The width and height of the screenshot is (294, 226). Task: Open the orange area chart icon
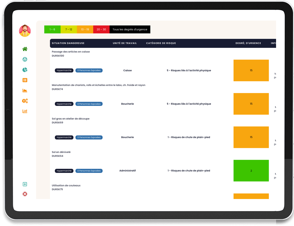pyautogui.click(x=25, y=90)
